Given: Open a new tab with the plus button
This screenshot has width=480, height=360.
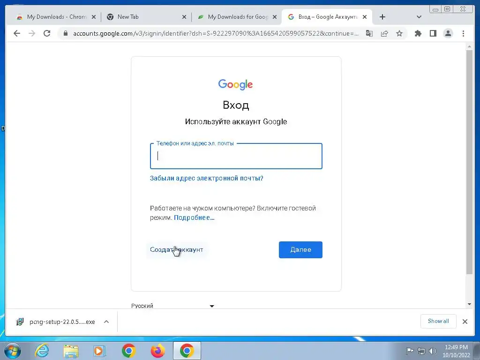Looking at the screenshot, I should [x=382, y=17].
